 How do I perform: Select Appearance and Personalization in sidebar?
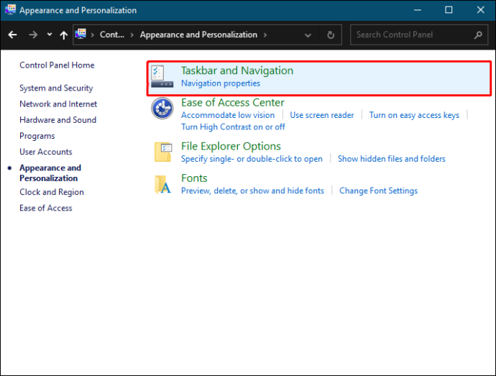point(50,173)
